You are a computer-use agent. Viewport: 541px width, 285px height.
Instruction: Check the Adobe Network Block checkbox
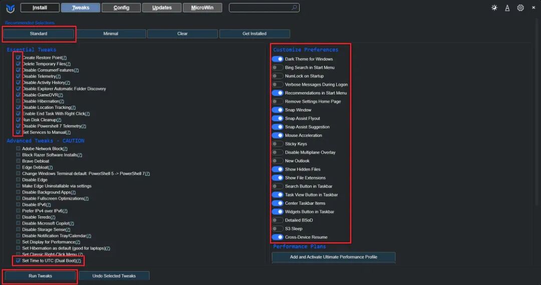click(18, 148)
